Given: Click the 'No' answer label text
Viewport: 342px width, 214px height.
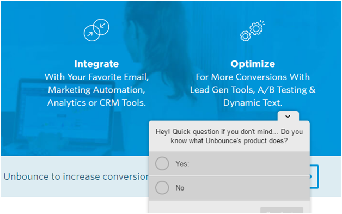Looking at the screenshot, I should [180, 188].
